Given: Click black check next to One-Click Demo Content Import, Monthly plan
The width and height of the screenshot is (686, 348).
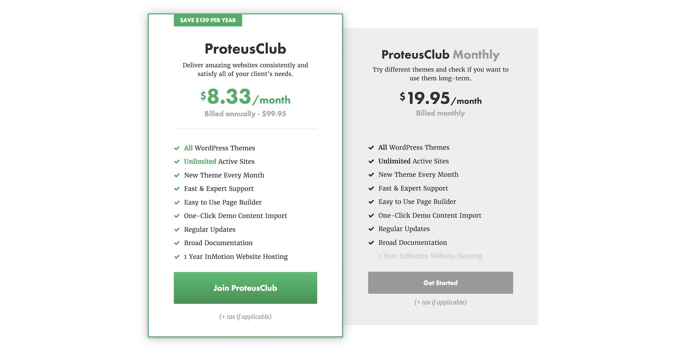Looking at the screenshot, I should [371, 215].
